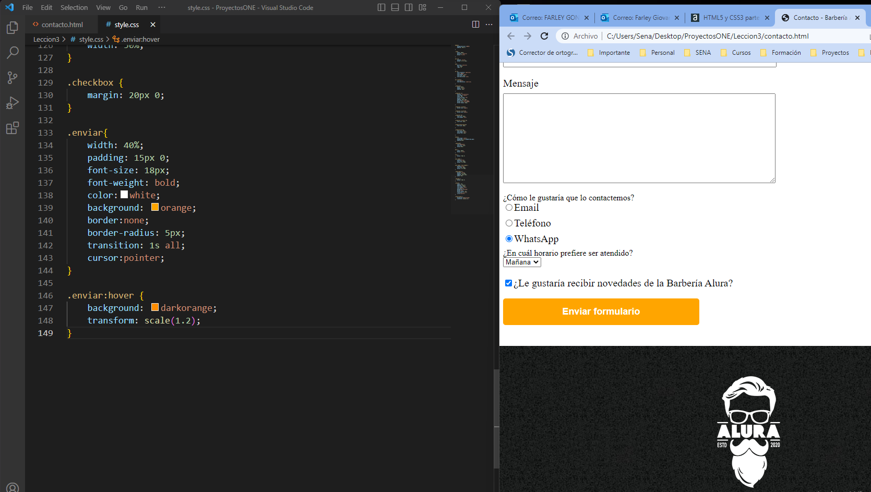Viewport: 871px width, 492px height.
Task: Open the Run menu
Action: [141, 7]
